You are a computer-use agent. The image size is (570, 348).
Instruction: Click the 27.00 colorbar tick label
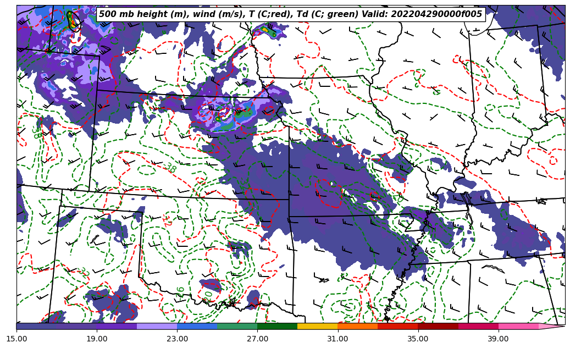click(x=257, y=339)
